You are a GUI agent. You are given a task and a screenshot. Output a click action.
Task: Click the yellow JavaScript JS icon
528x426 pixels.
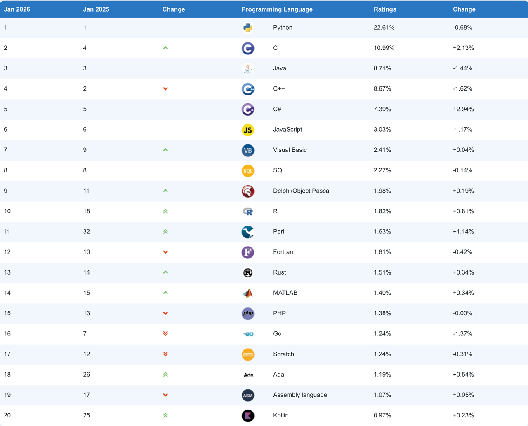(247, 130)
